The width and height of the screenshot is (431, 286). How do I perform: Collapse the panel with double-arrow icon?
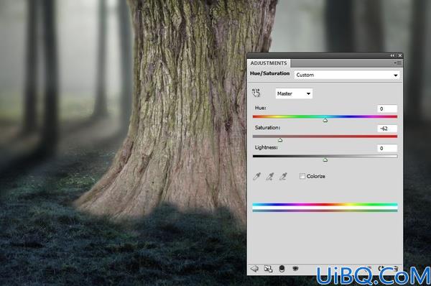click(x=392, y=55)
